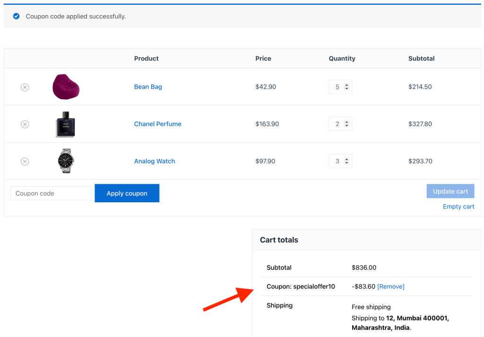This screenshot has width=484, height=337.
Task: Remove the Chanel Perfume using its X icon
Action: (25, 124)
